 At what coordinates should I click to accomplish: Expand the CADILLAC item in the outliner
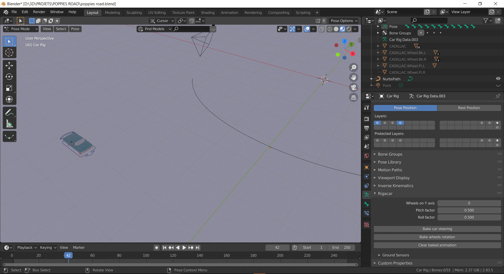tap(378, 46)
